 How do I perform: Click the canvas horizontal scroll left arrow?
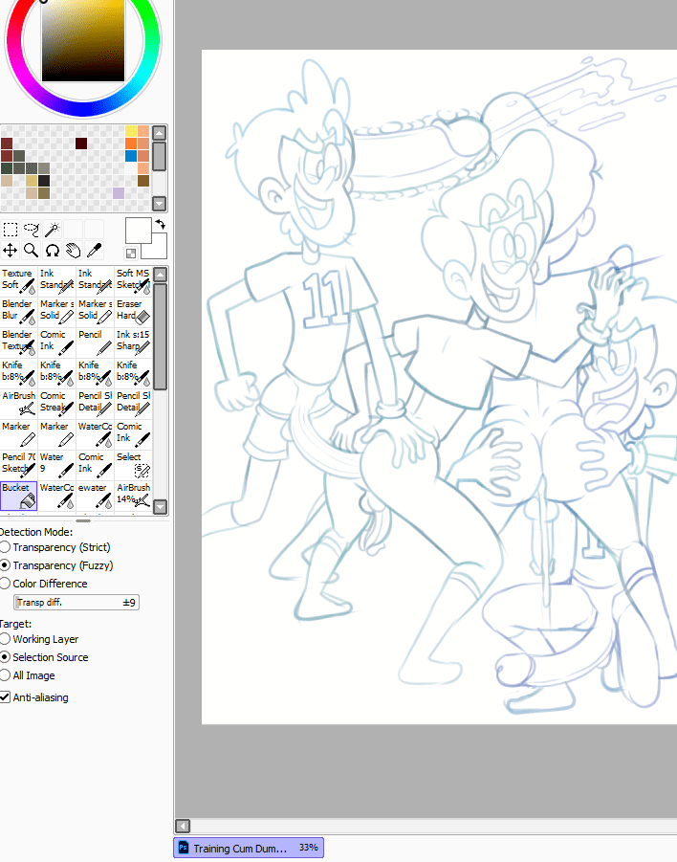click(x=183, y=826)
